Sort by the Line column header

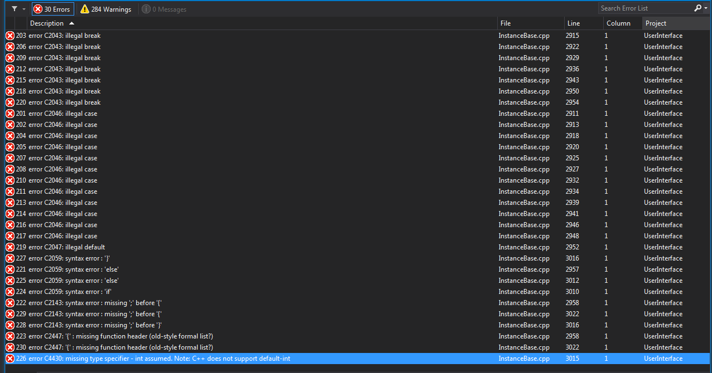click(x=584, y=23)
